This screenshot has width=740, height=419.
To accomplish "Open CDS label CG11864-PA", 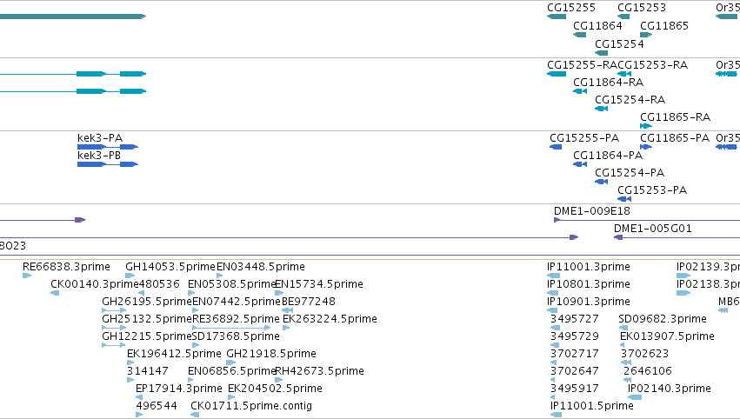I will (608, 156).
